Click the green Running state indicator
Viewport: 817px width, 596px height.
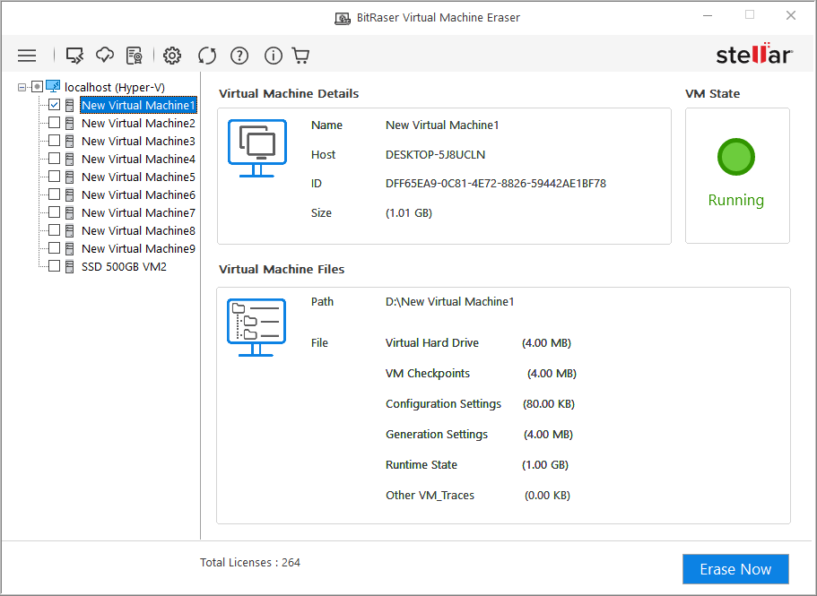click(x=735, y=157)
